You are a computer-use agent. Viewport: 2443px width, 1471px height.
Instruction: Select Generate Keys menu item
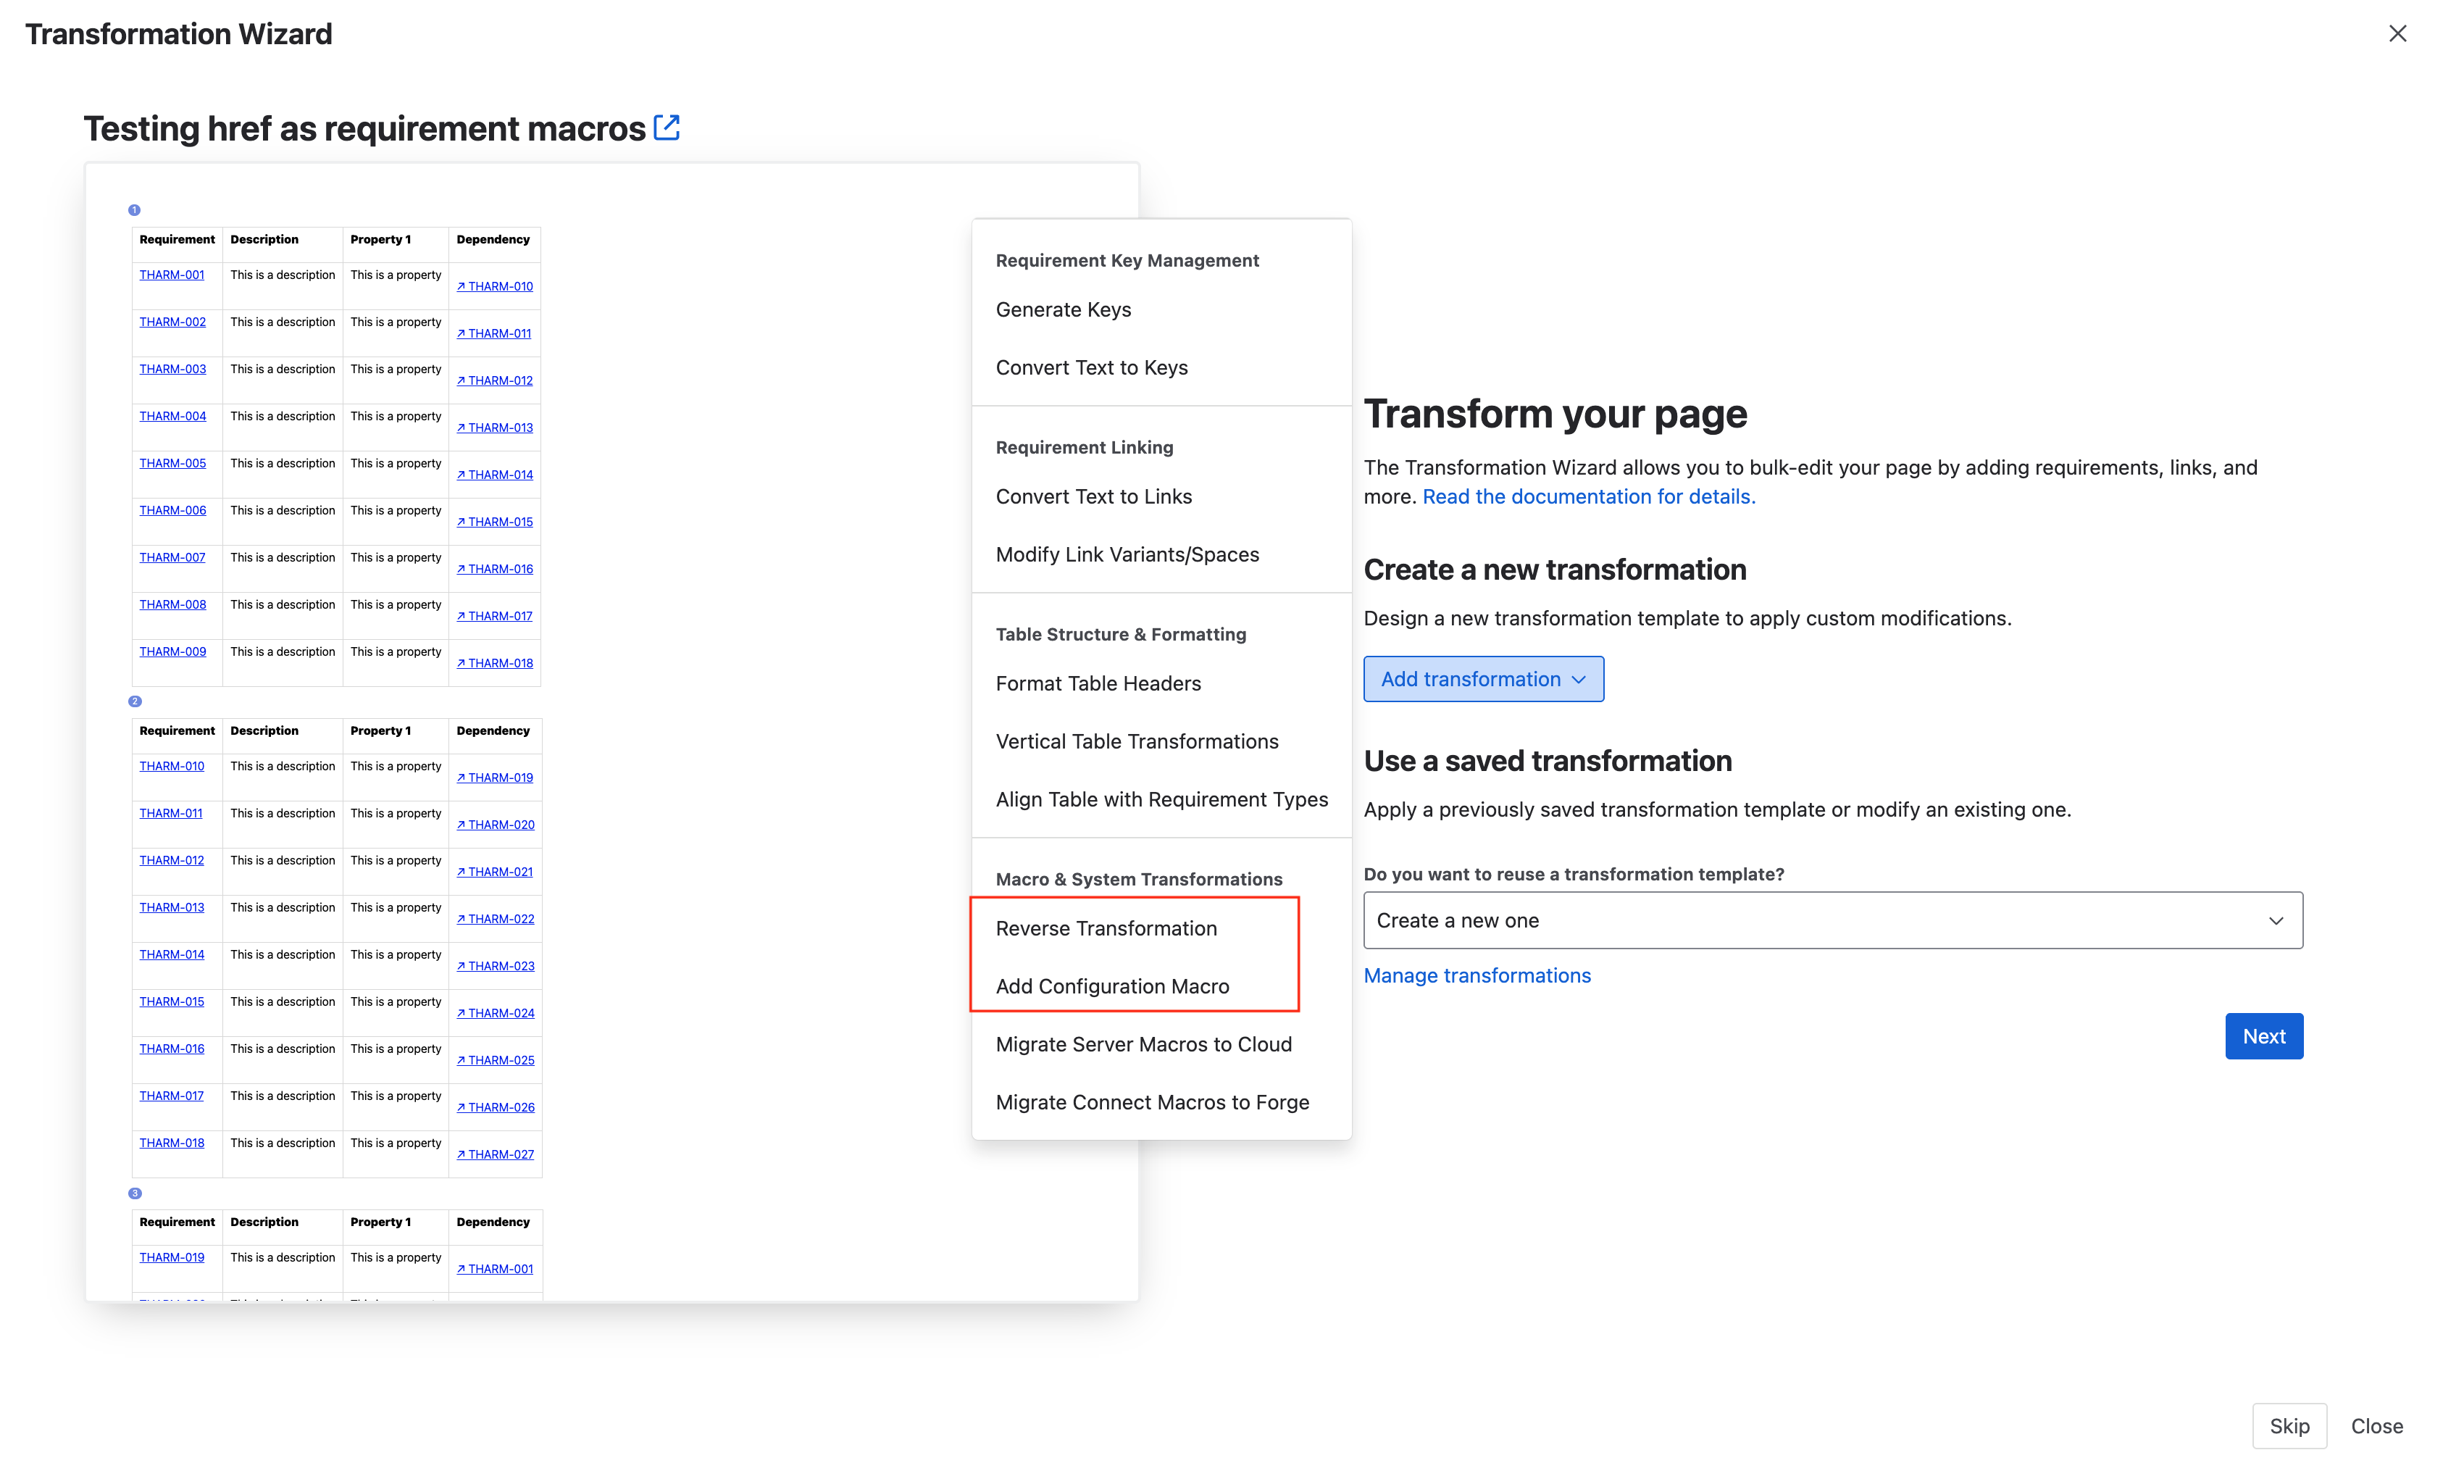point(1062,309)
